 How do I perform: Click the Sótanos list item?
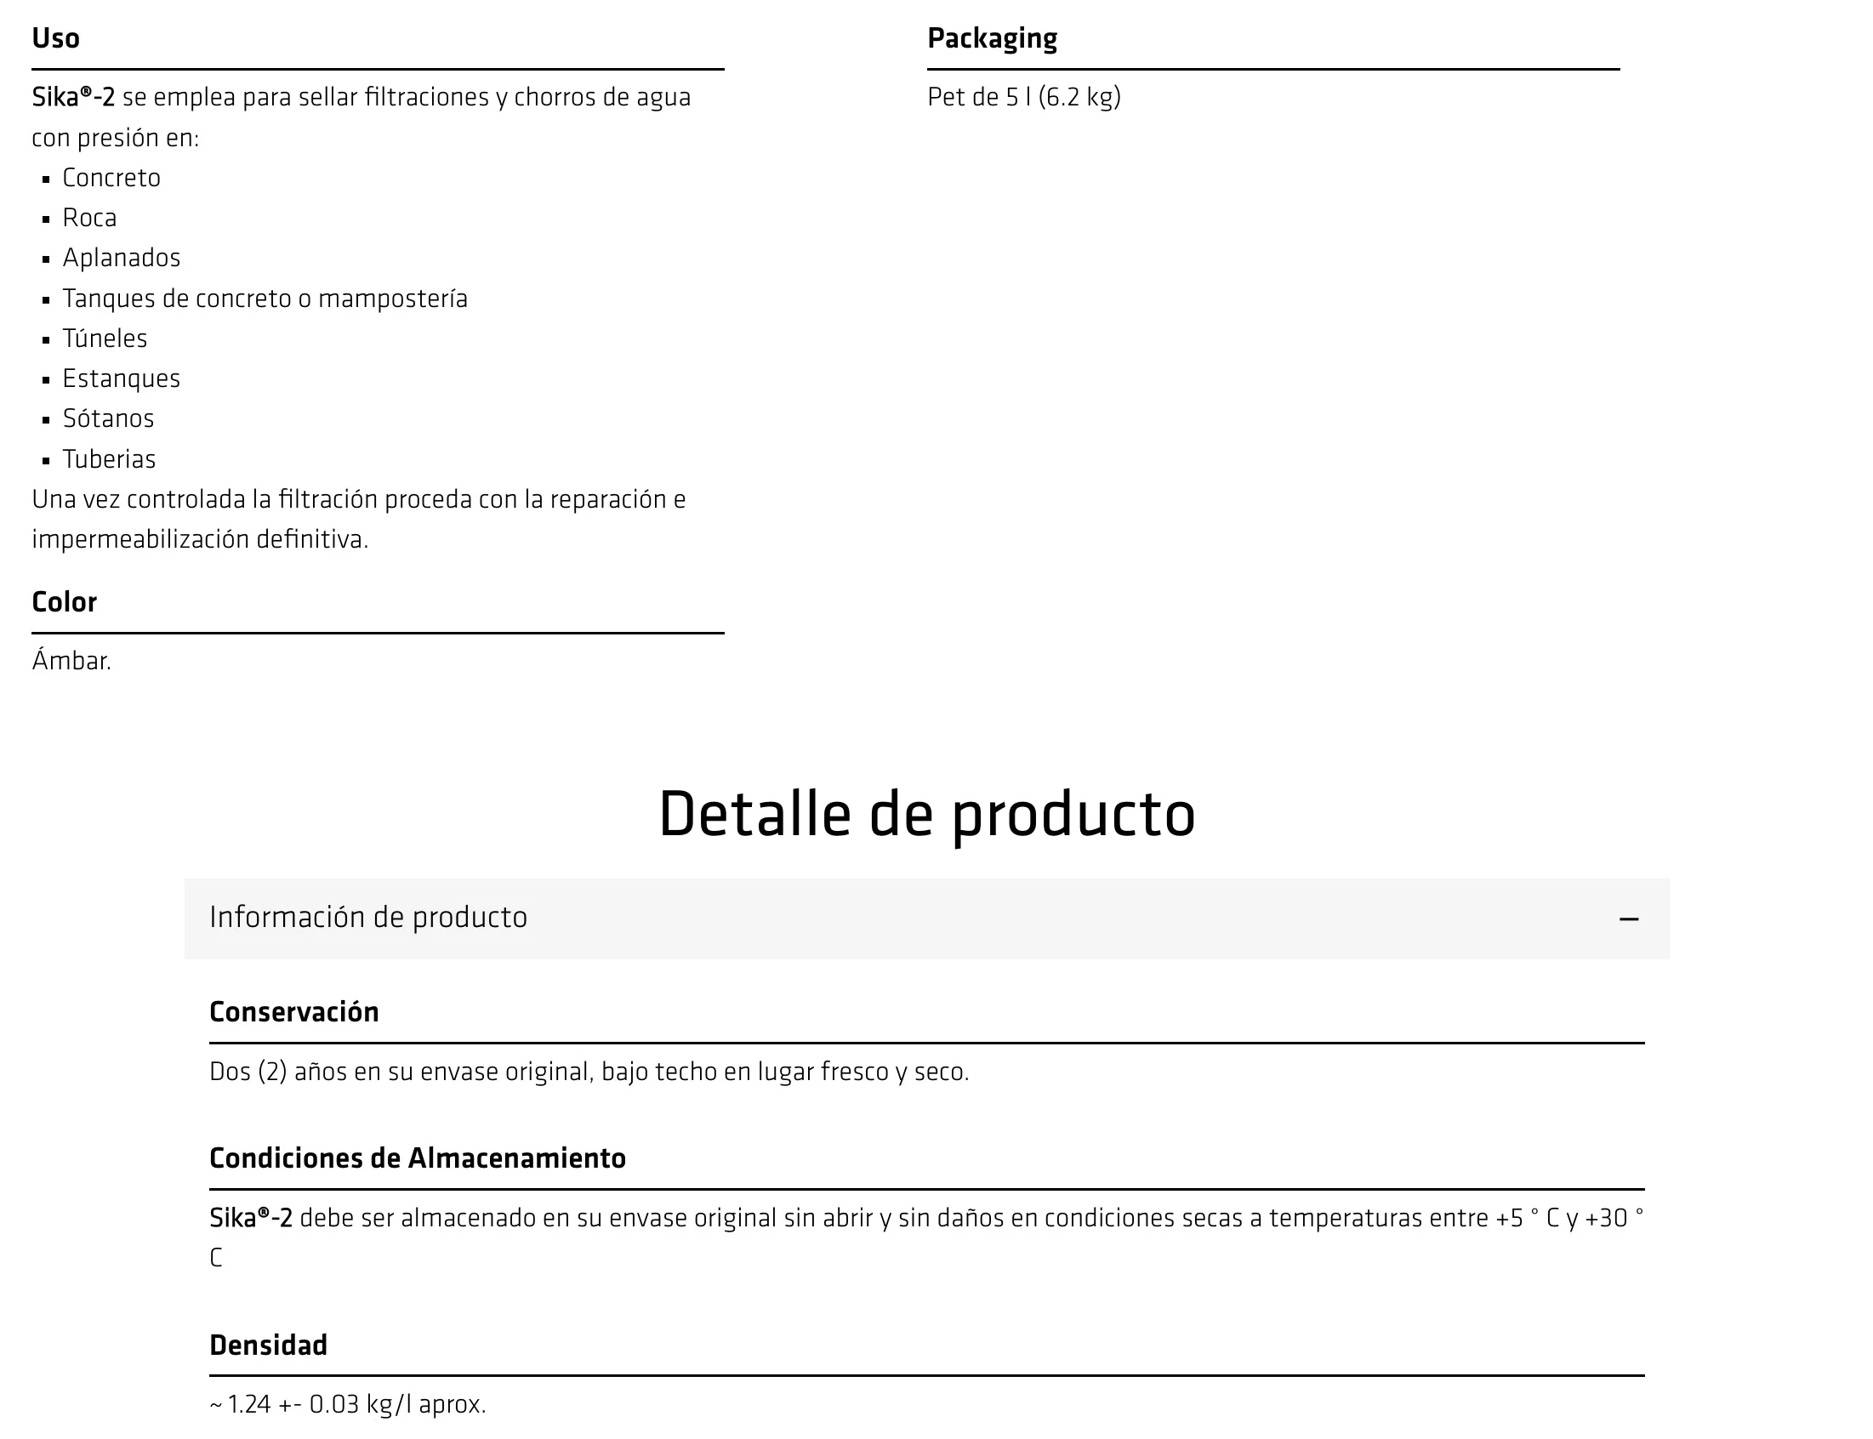tap(108, 418)
